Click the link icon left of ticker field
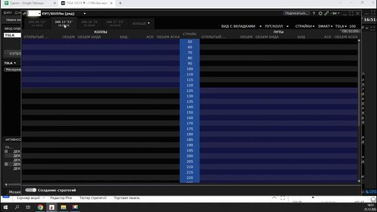The image size is (377, 212). point(25,14)
